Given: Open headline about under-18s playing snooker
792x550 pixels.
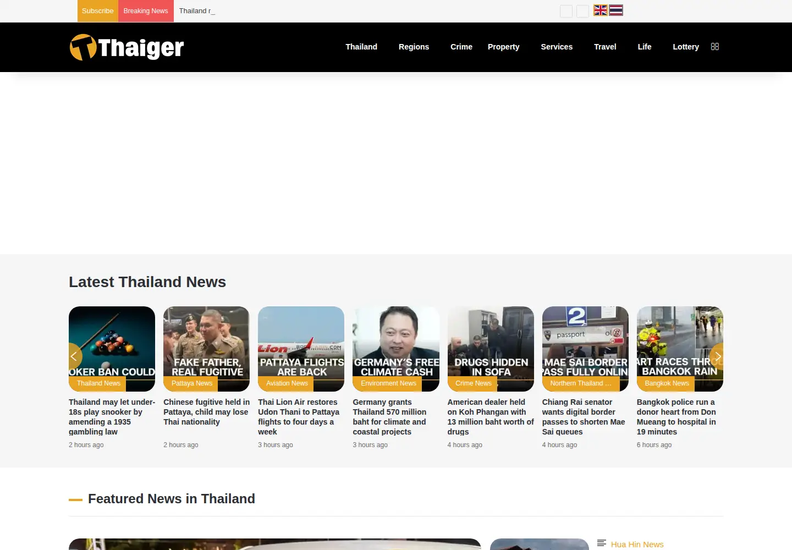Looking at the screenshot, I should coord(112,417).
